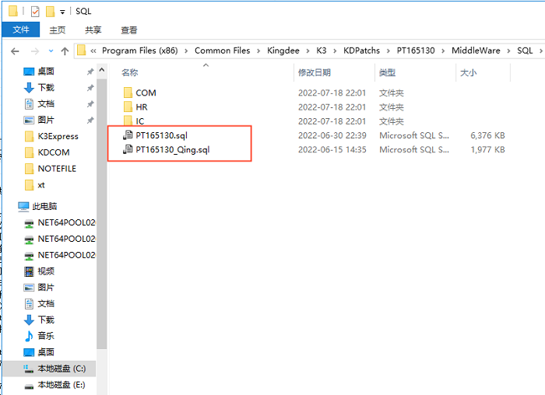
Task: Click Common Files breadcrumb
Action: pos(222,51)
